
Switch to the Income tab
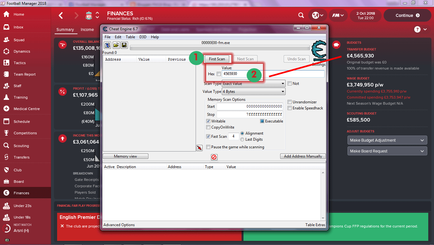[87, 30]
